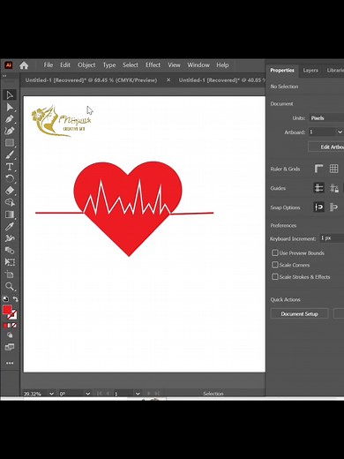The height and width of the screenshot is (459, 344).
Task: Open Draw mode options icon
Action: click(10, 335)
